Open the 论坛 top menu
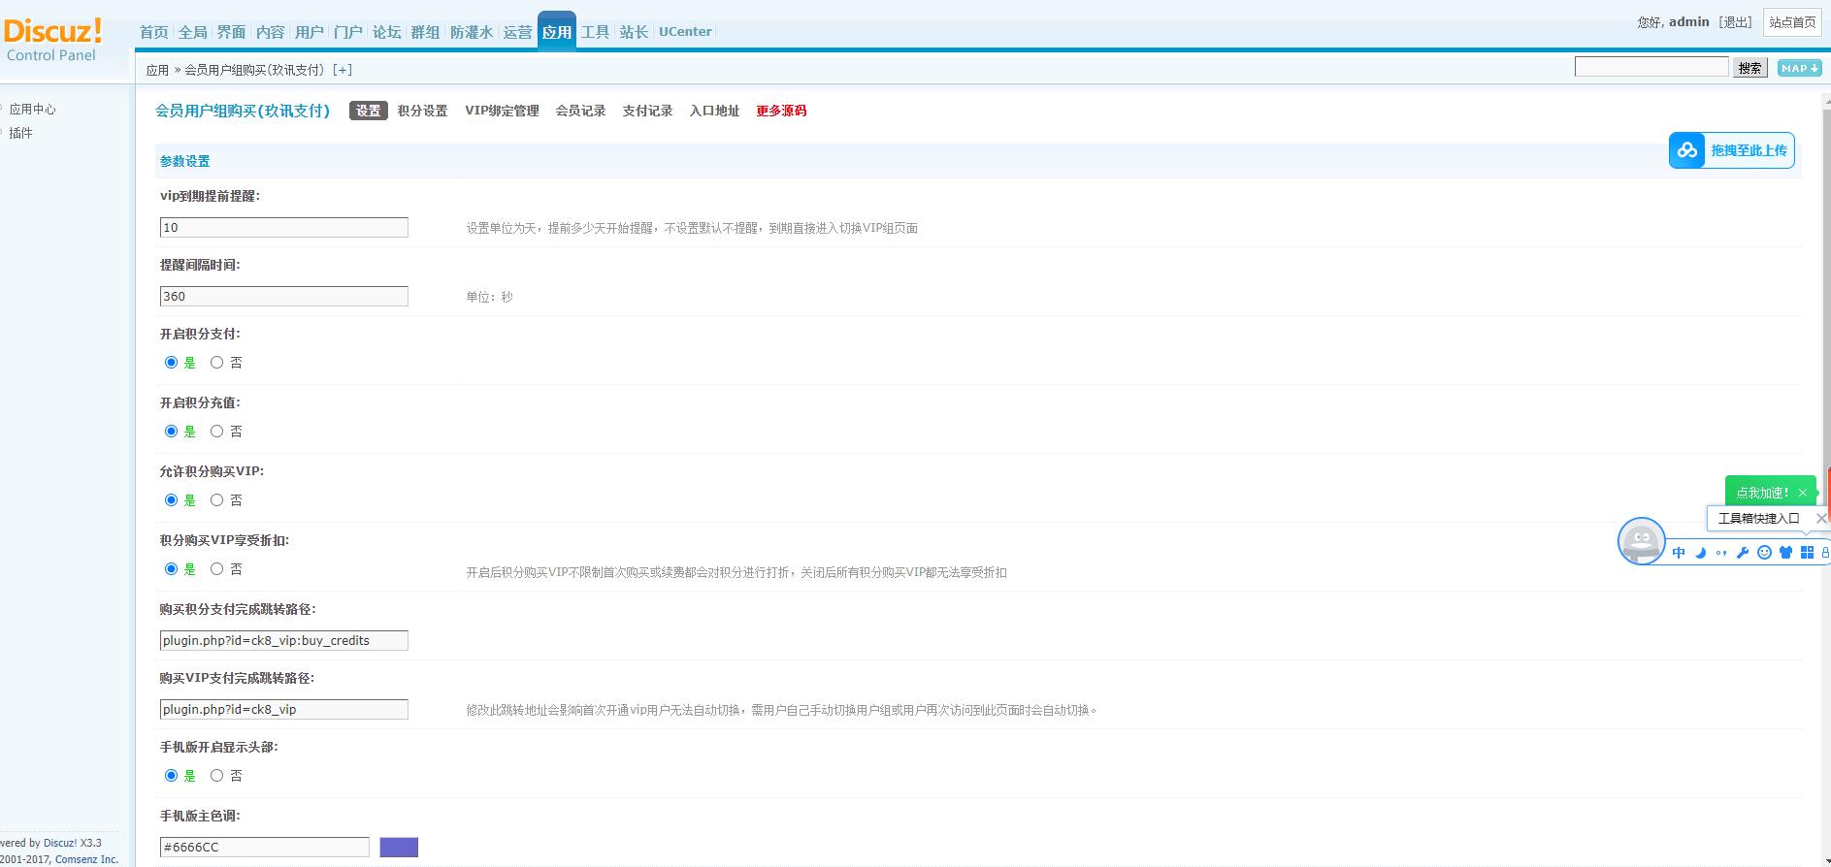 click(386, 32)
